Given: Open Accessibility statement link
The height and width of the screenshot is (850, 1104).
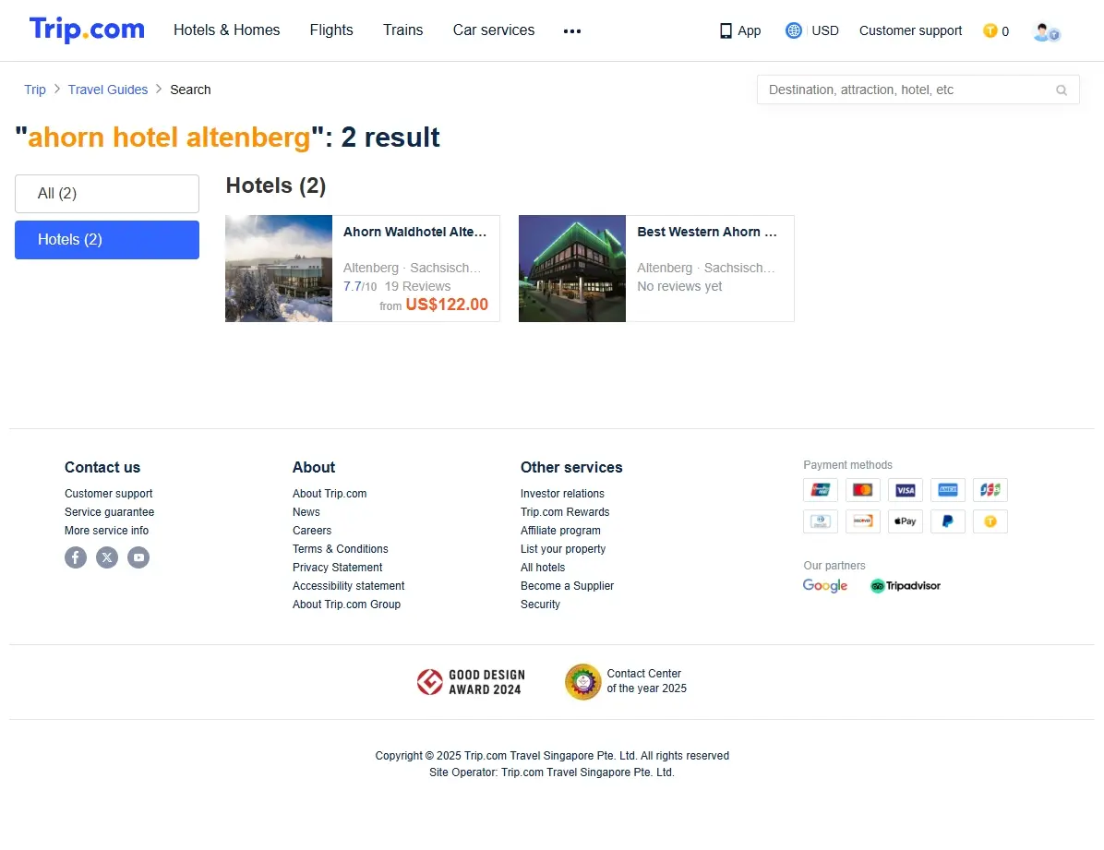Looking at the screenshot, I should [x=349, y=586].
